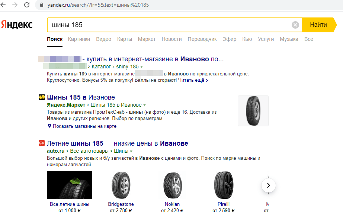The height and width of the screenshot is (217, 343).
Task: Open the Маркет tab
Action: pos(147,39)
